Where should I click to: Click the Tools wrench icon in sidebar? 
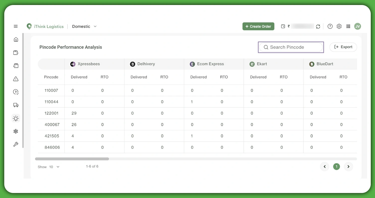16,144
